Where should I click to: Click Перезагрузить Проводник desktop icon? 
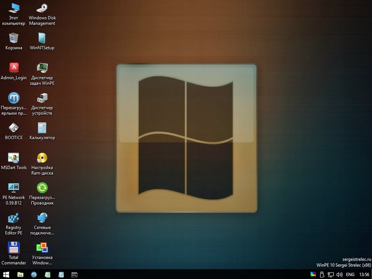point(42,194)
